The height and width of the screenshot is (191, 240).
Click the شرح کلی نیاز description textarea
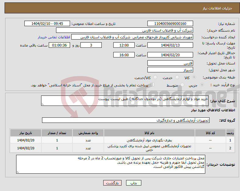click(x=125, y=101)
